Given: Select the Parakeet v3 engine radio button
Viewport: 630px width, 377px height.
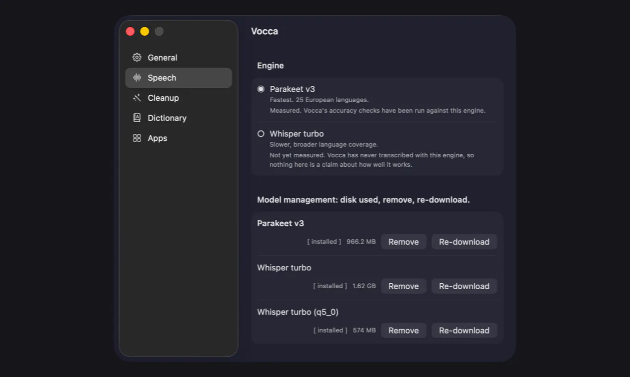Looking at the screenshot, I should click(261, 89).
